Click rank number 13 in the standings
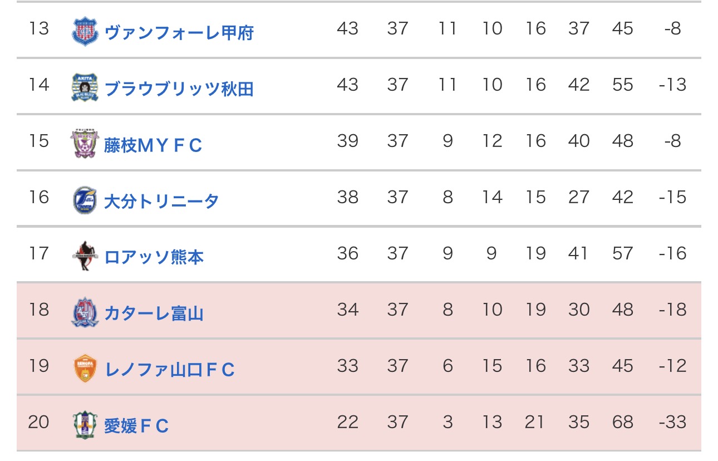This screenshot has height=461, width=718. (39, 28)
